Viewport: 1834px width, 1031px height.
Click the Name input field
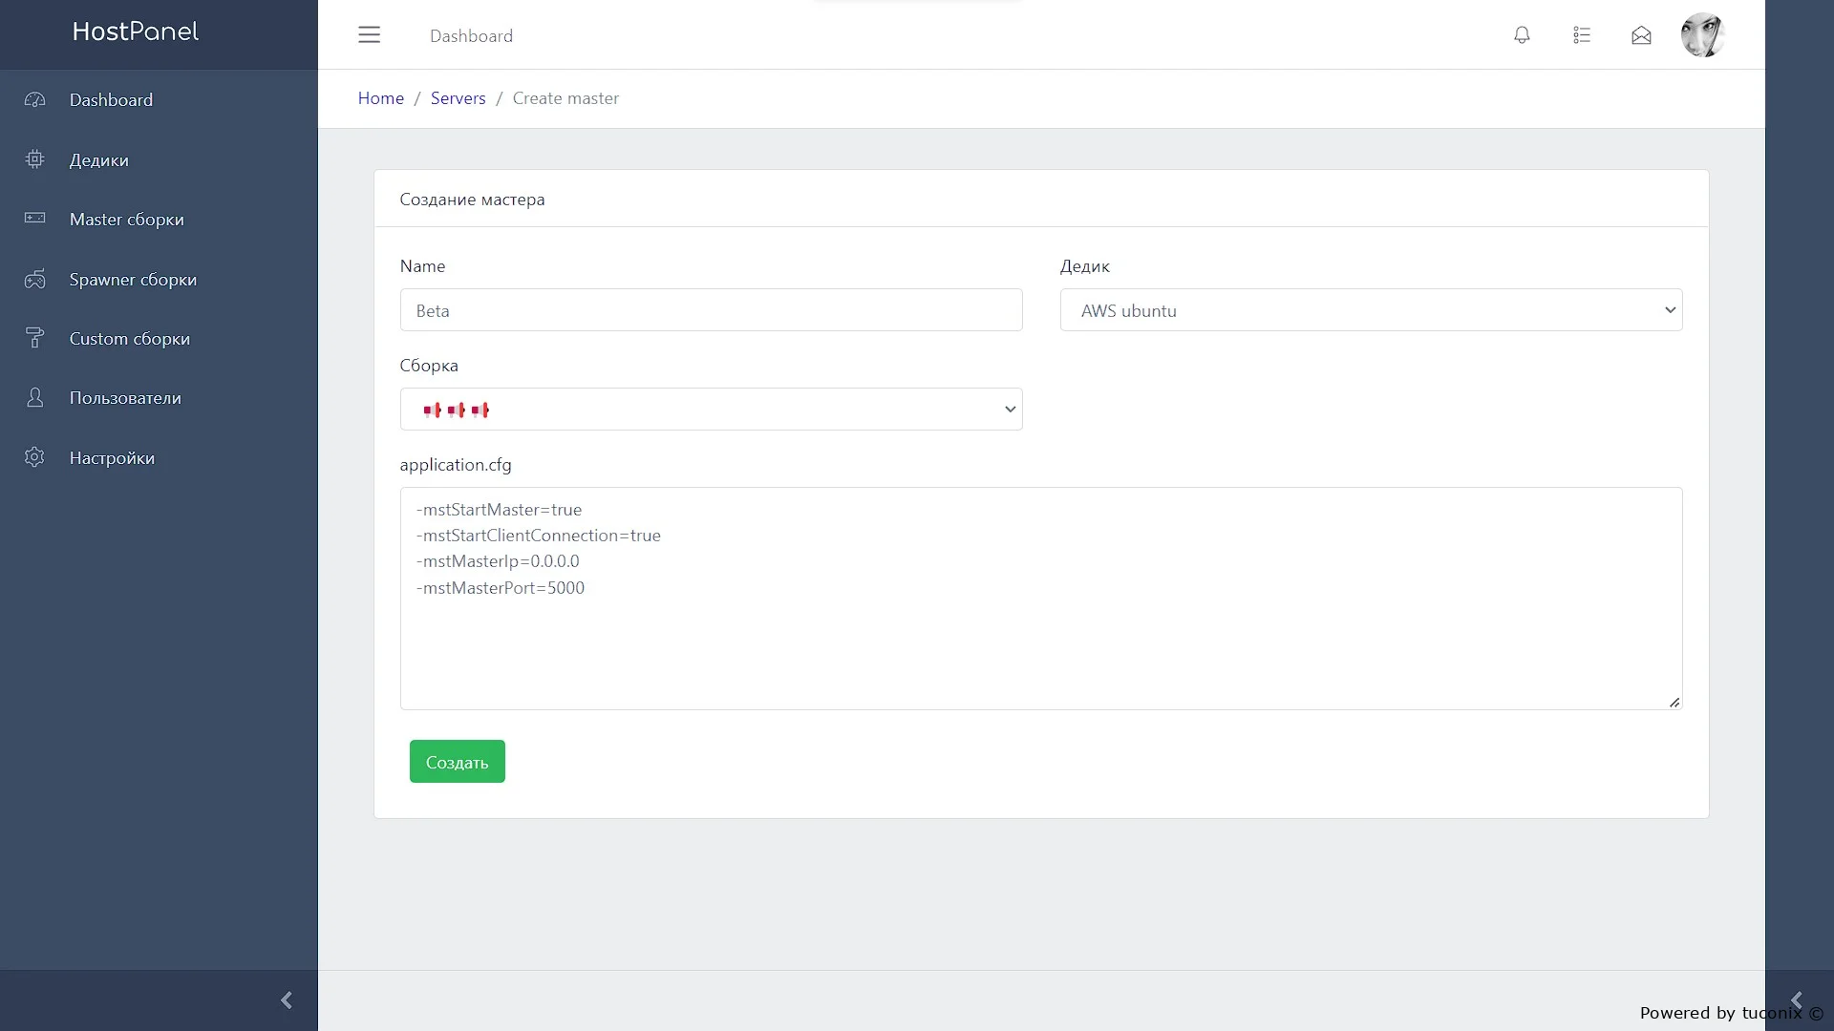pyautogui.click(x=711, y=310)
